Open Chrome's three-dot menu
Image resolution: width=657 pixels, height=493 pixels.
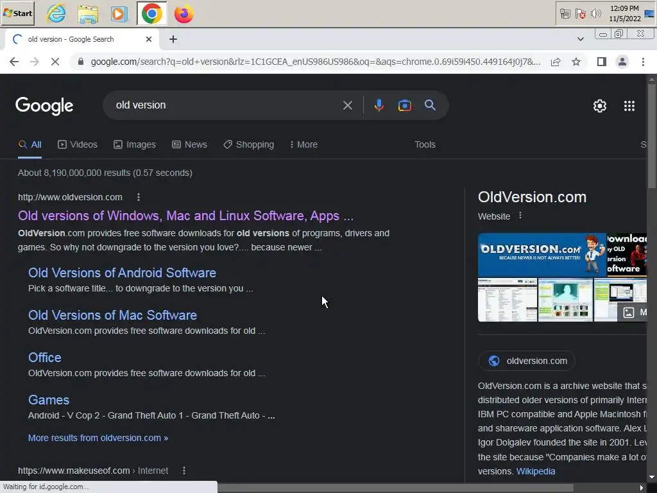click(643, 62)
